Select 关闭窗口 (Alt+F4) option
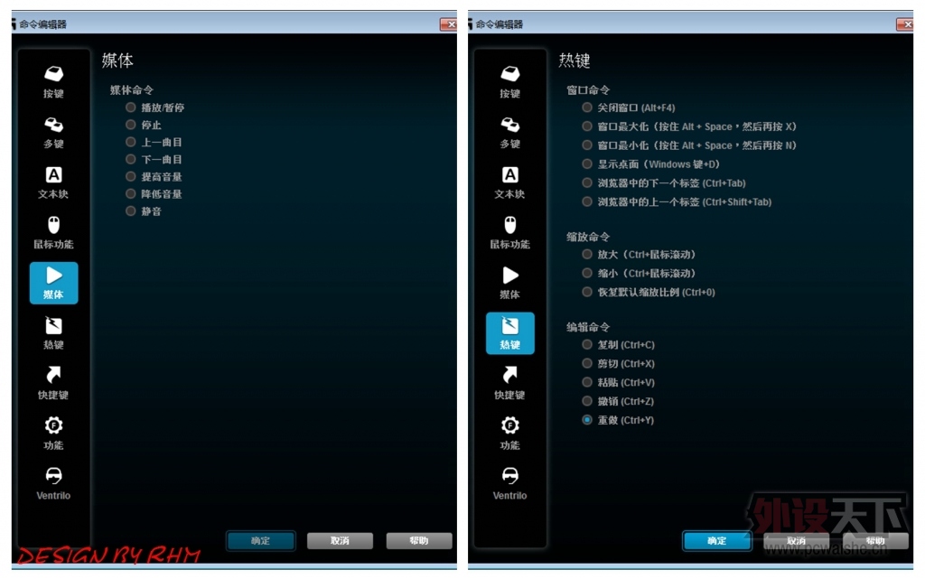The width and height of the screenshot is (925, 579). tap(587, 107)
